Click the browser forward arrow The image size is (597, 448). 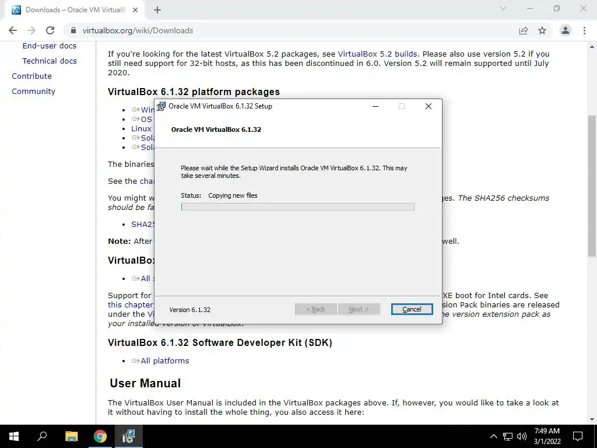[31, 30]
